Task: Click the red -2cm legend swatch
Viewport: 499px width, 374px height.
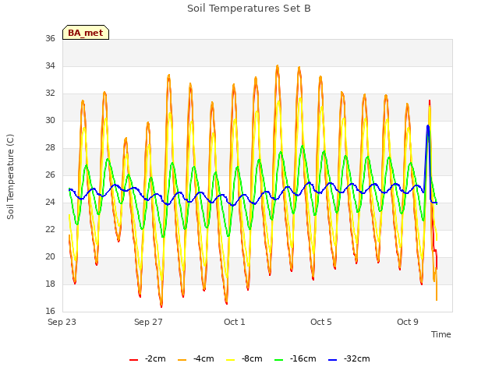Action: [133, 360]
